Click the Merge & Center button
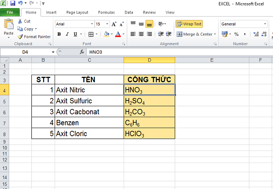Image resolution: width=273 pixels, height=189 pixels. [197, 34]
